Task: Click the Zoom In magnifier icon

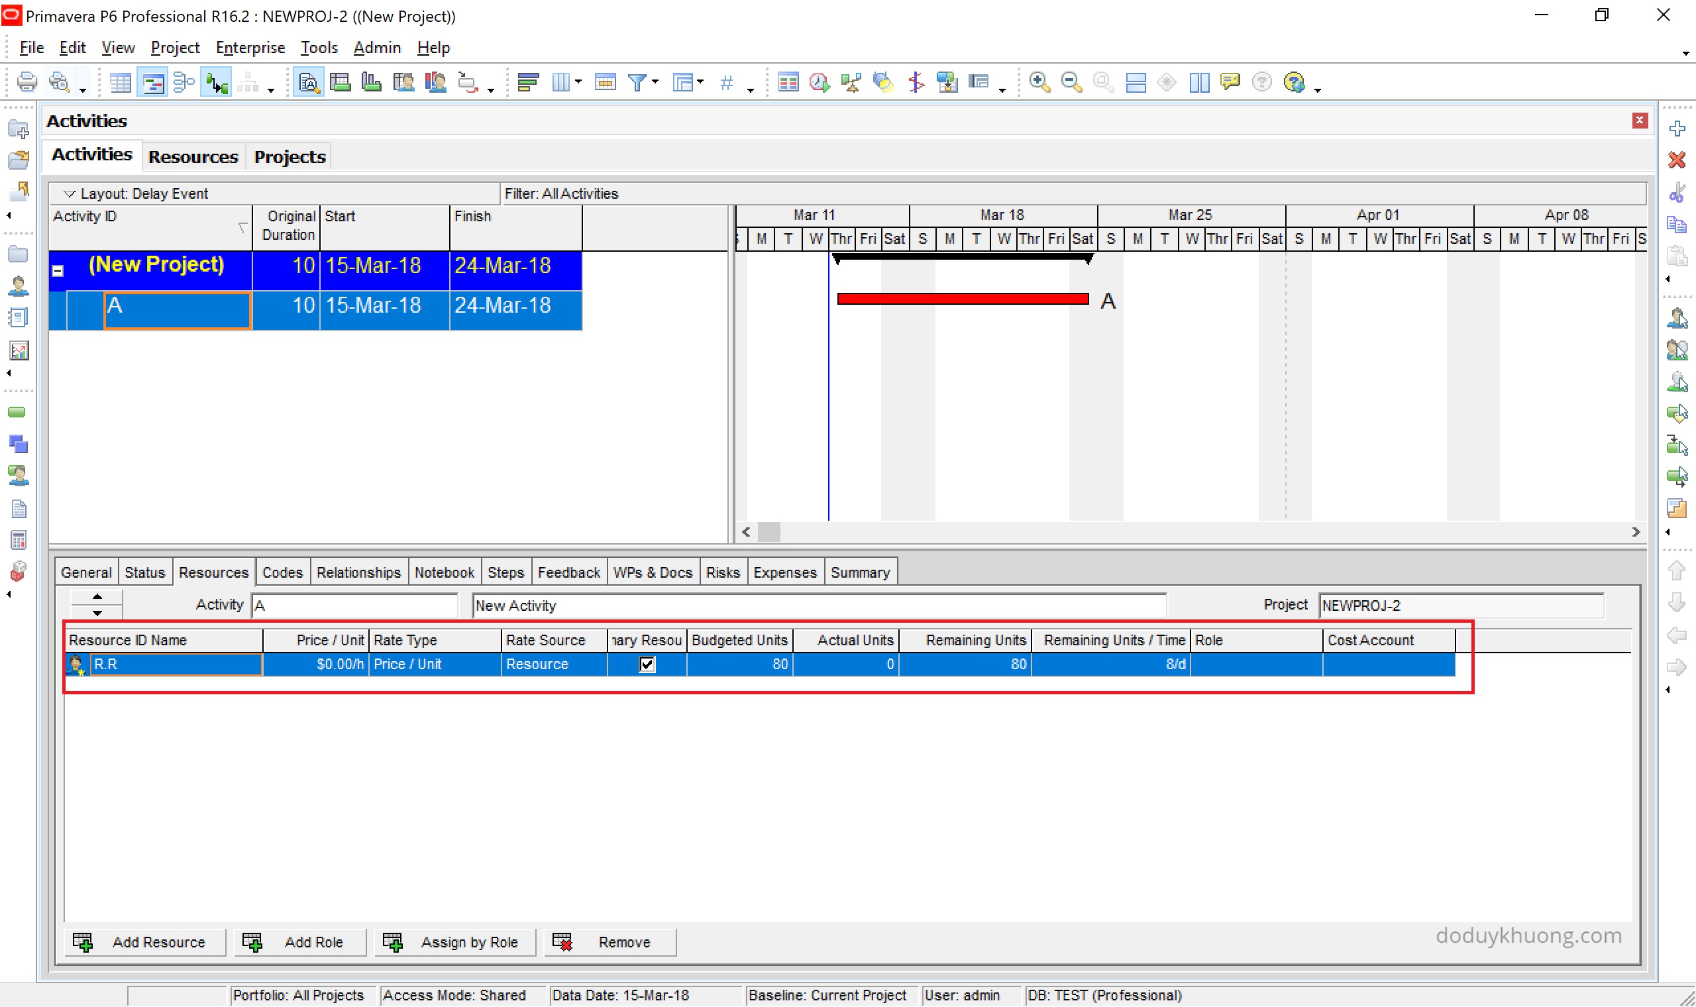Action: pos(1039,83)
